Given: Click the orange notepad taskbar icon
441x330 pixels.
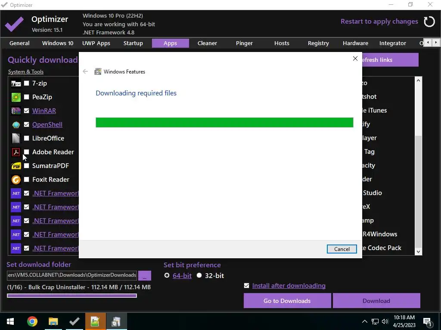Looking at the screenshot, I should coord(95,321).
